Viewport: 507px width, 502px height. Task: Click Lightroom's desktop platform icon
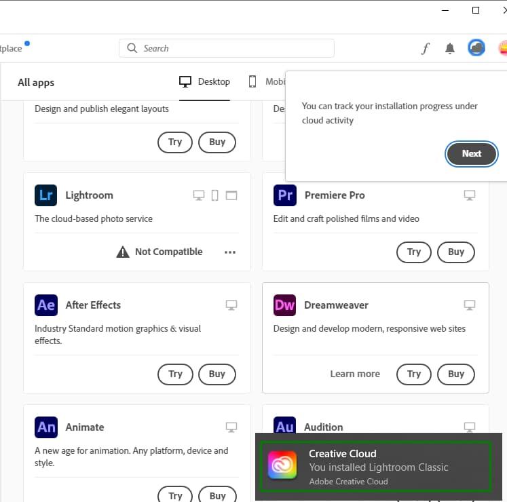[199, 195]
